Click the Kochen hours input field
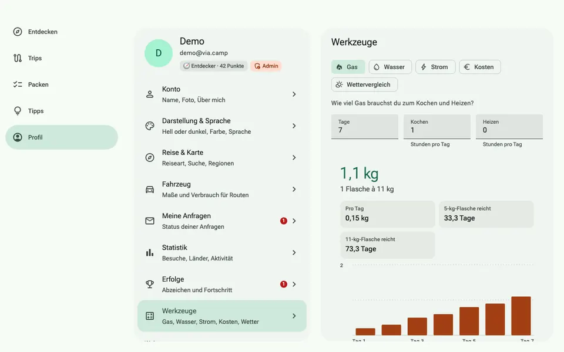The height and width of the screenshot is (352, 564). point(437,127)
